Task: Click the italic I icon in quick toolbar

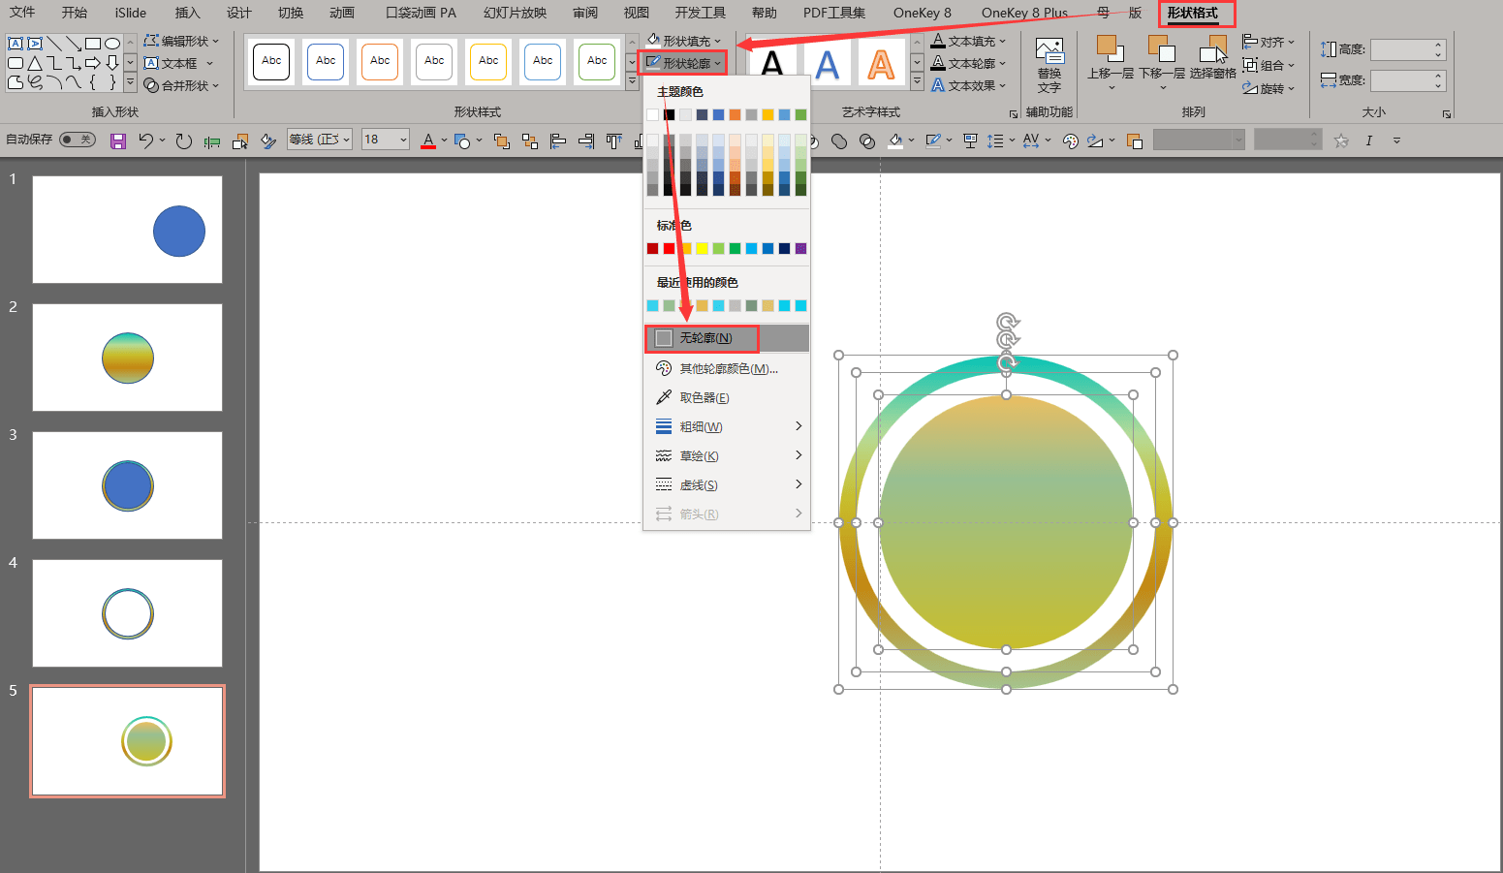Action: pyautogui.click(x=1369, y=141)
